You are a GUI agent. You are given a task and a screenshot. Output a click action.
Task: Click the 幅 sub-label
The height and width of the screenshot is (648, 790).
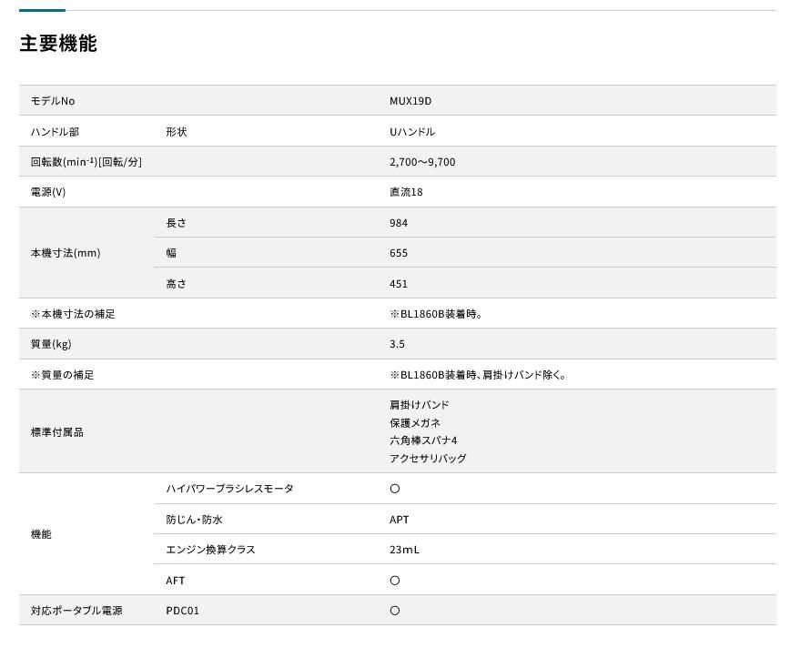pos(171,253)
